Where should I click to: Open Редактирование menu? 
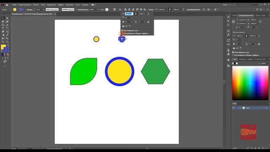25,5
